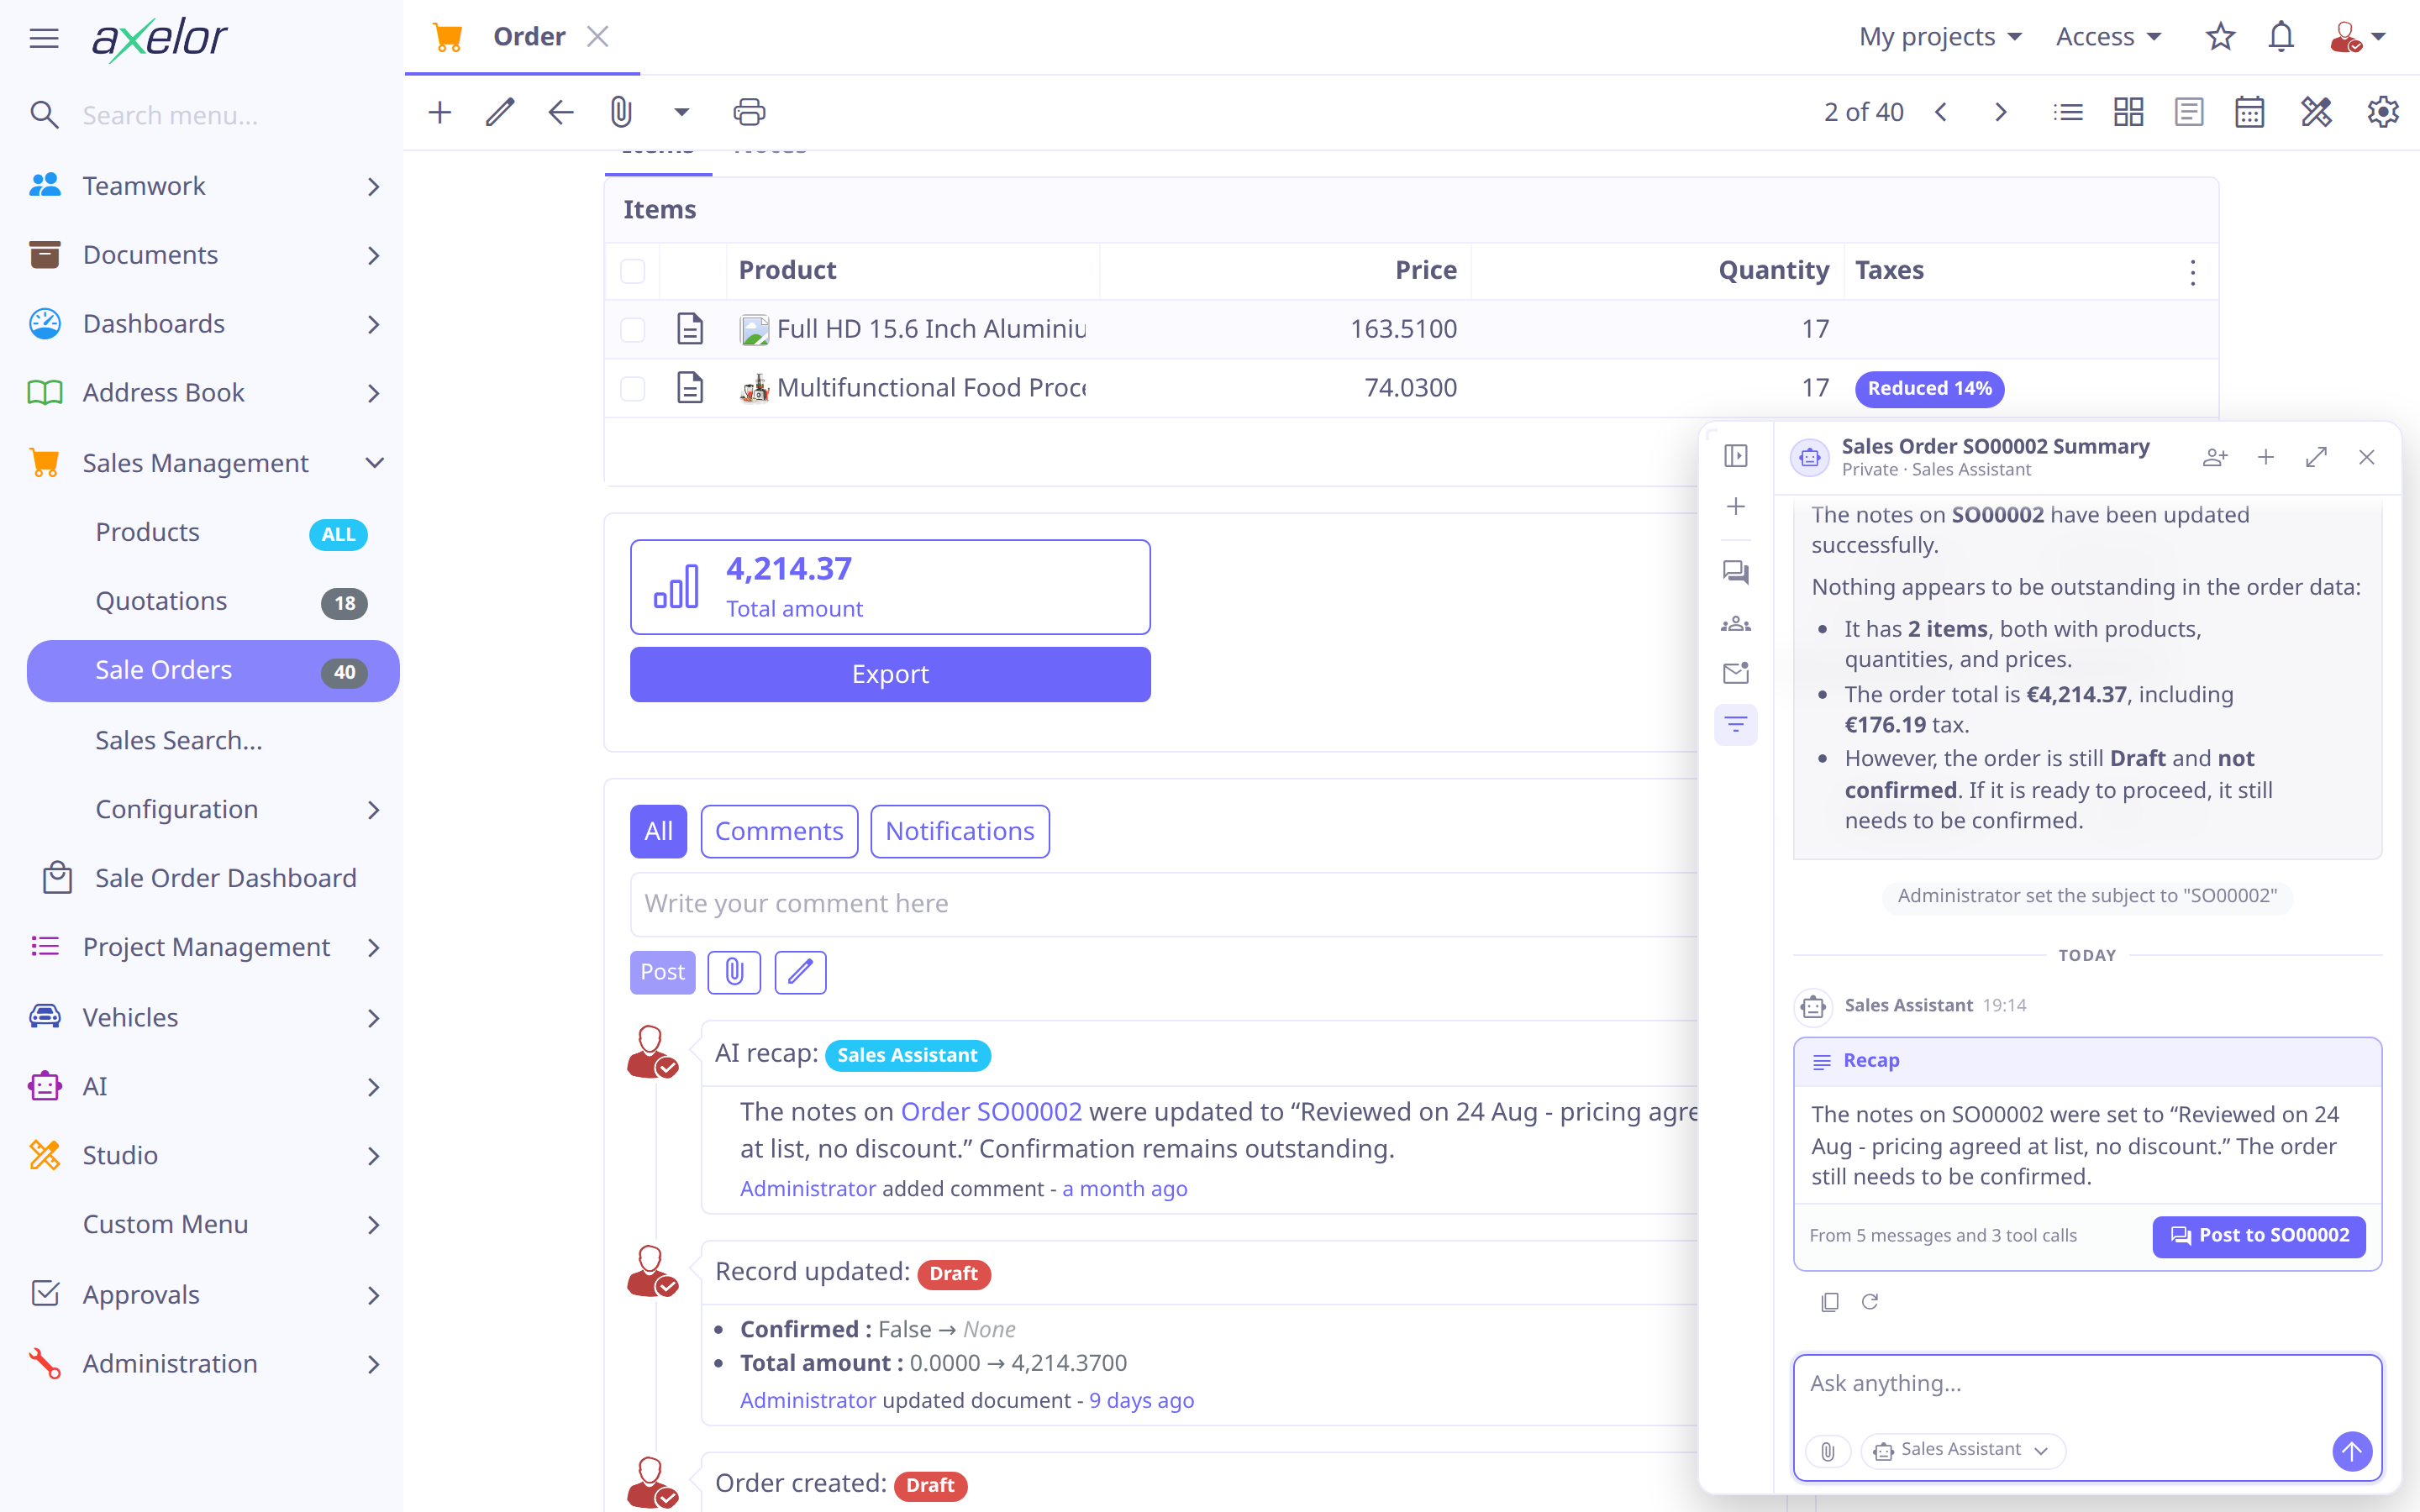Click the Export button

click(890, 674)
